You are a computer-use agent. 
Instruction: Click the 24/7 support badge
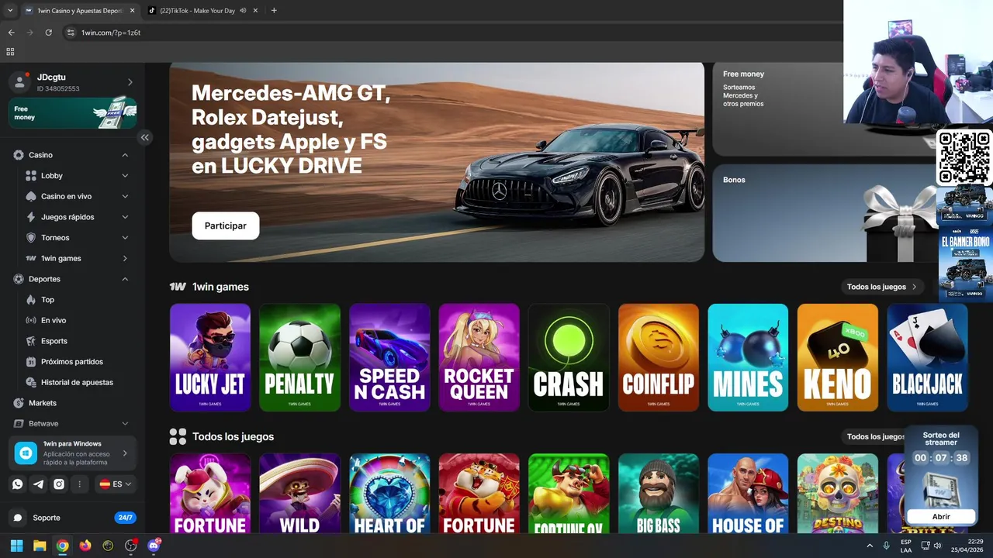coord(125,518)
